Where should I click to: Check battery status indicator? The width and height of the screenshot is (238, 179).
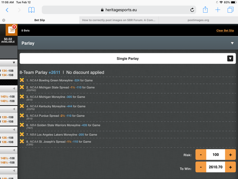click(x=234, y=2)
